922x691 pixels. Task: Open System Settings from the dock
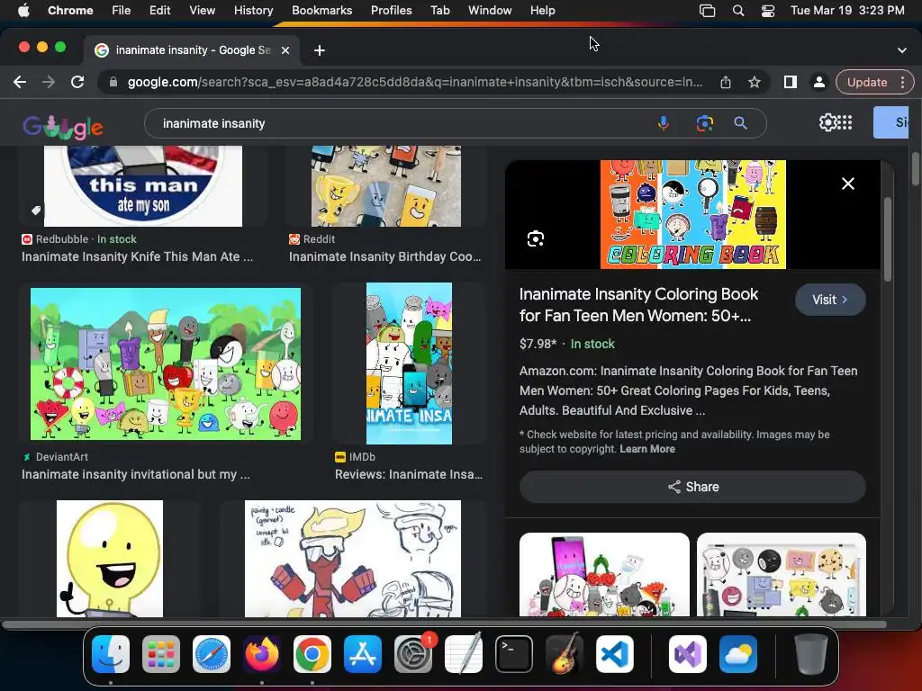(x=413, y=654)
